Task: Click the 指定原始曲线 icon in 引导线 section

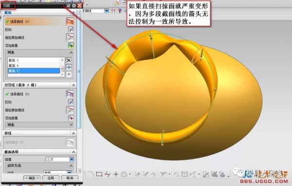Action: point(70,110)
